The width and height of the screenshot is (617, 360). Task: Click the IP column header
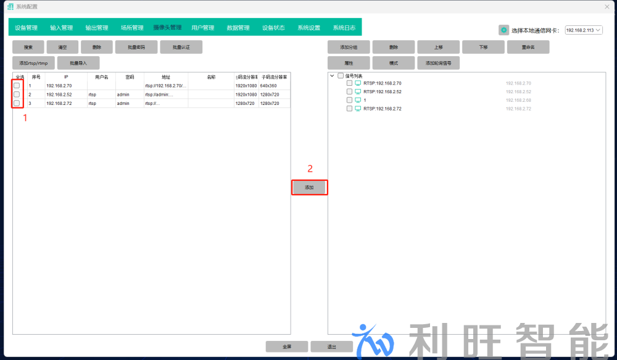[66, 77]
